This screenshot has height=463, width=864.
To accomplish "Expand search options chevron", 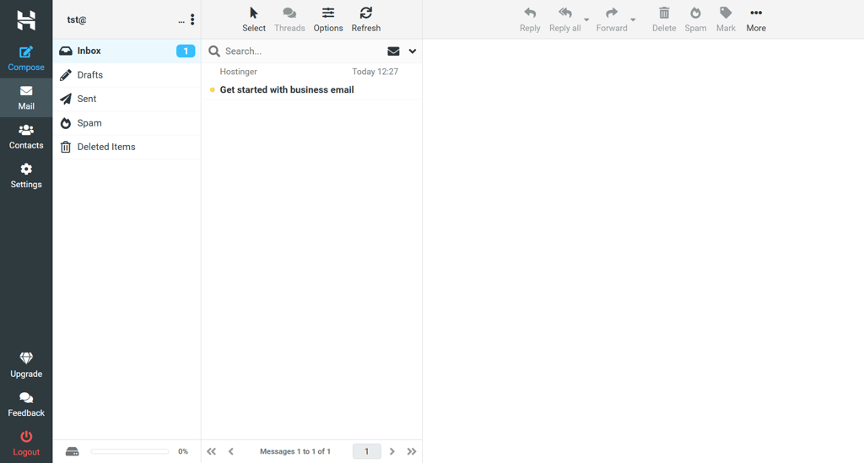I will pos(412,51).
